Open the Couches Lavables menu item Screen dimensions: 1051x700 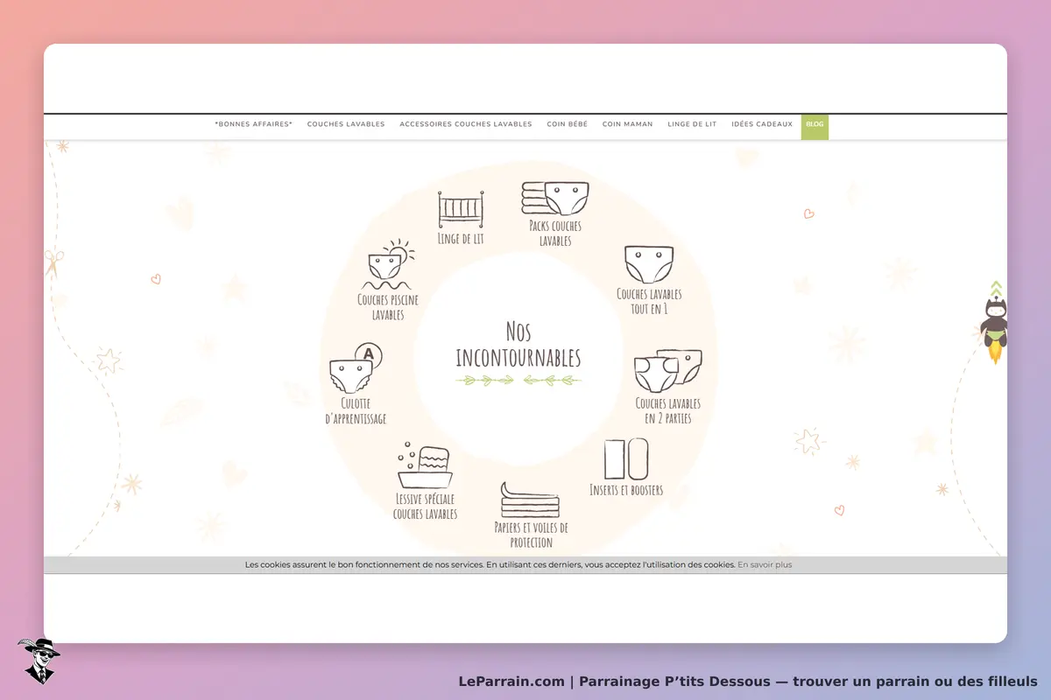tap(346, 124)
